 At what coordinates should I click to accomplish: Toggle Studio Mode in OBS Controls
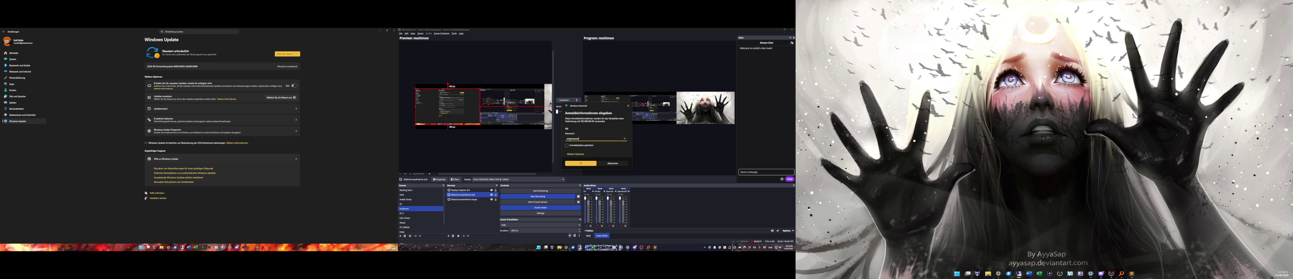coord(541,207)
